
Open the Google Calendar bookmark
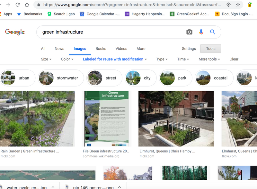click(100, 14)
